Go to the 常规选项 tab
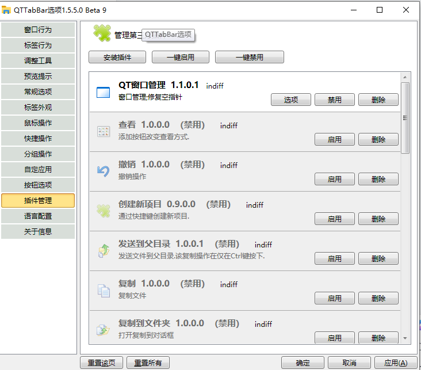The width and height of the screenshot is (421, 370). 38,91
